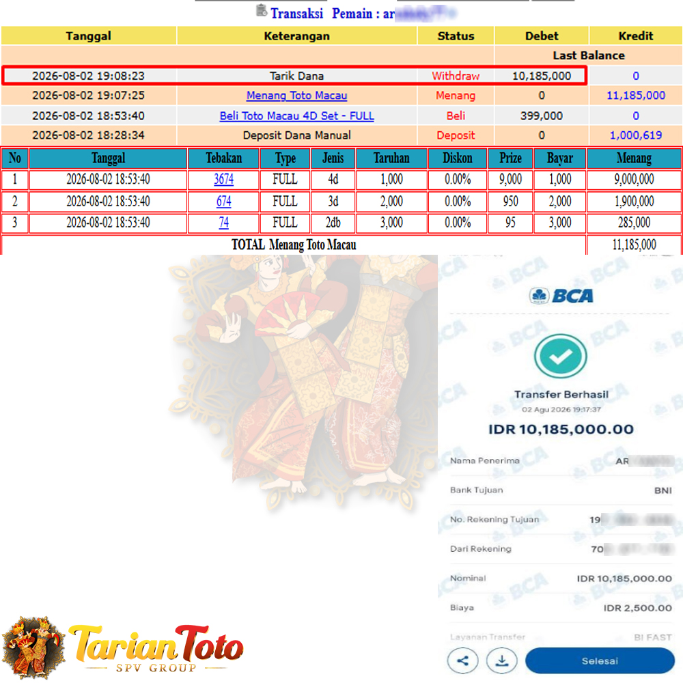Select the Deposit Dana Manual cell
683x683 pixels.
pos(296,135)
